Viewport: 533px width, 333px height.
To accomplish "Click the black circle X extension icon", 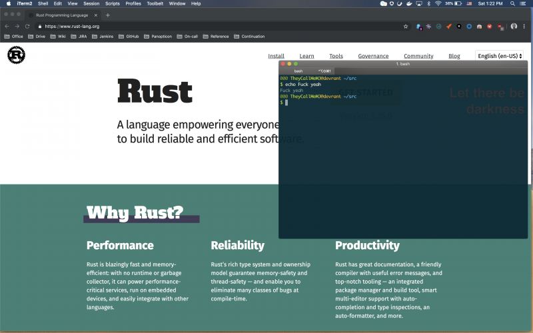I will (459, 26).
